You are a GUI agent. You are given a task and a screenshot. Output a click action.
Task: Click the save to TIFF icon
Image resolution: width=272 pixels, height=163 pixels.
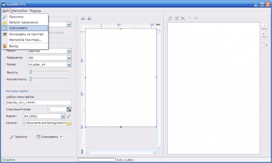pos(264,34)
